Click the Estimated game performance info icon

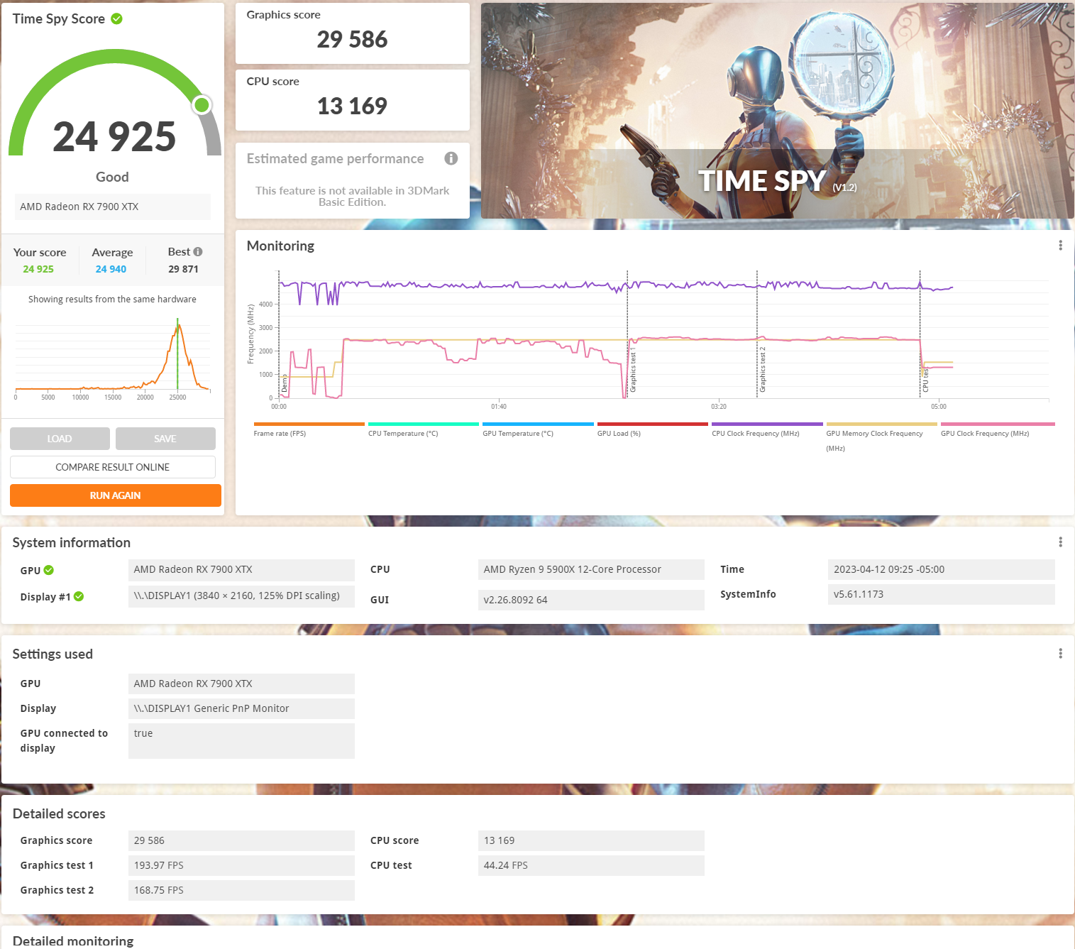click(x=451, y=158)
